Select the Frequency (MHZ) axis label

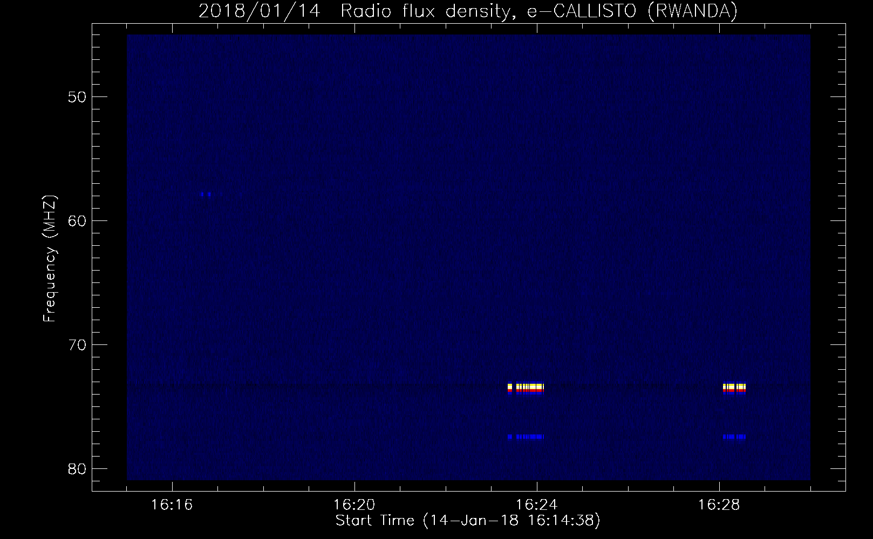tap(50, 259)
